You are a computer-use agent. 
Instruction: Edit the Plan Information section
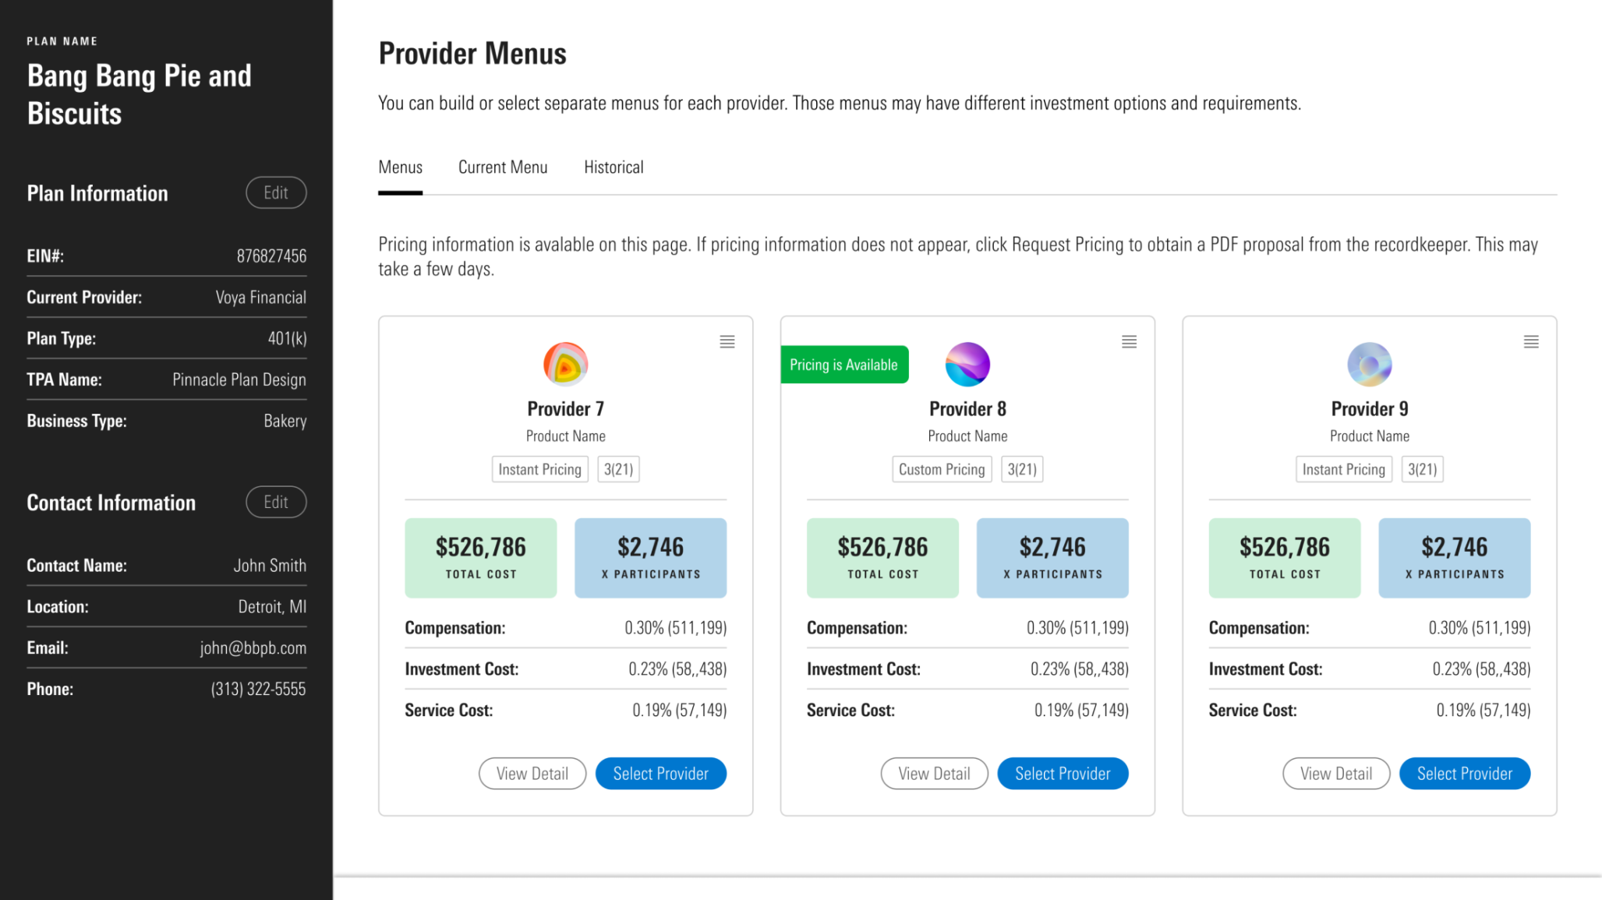(x=276, y=193)
